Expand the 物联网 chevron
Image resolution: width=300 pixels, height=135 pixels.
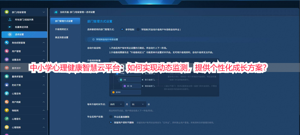point(44,110)
